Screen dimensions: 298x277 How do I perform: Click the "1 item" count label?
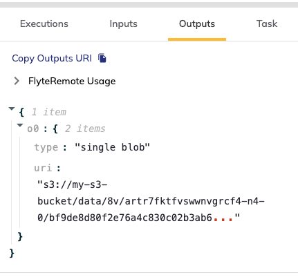pyautogui.click(x=49, y=112)
